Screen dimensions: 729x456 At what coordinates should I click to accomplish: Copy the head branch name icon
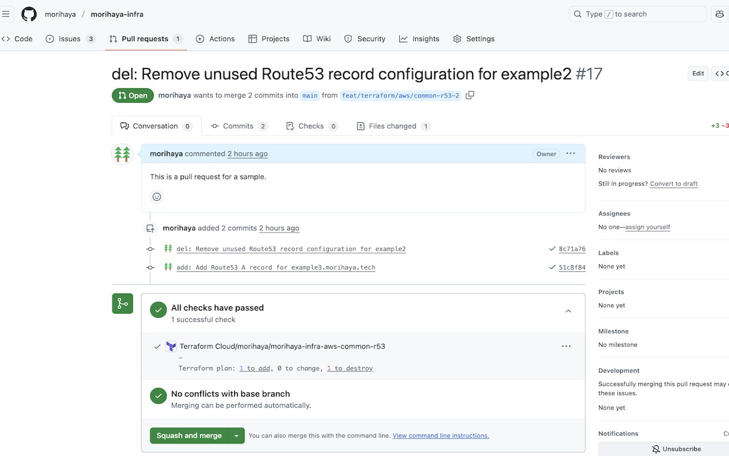[x=470, y=95]
